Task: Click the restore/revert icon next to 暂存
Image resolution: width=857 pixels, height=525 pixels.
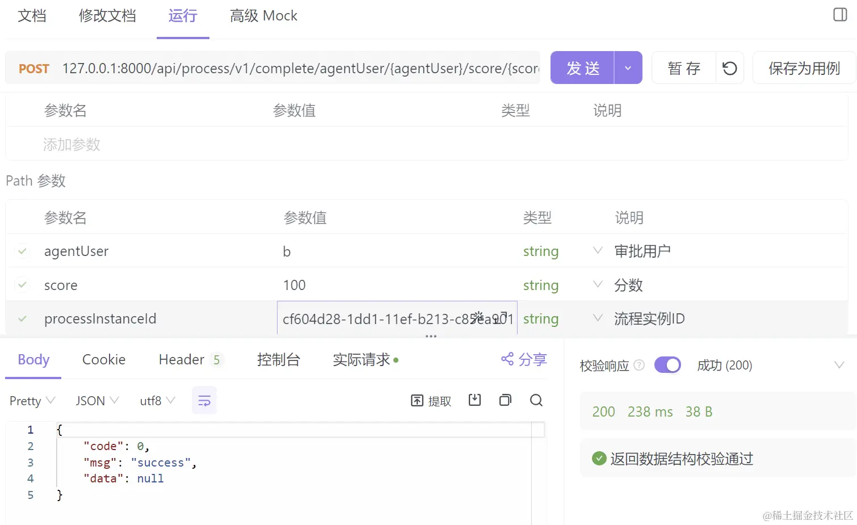Action: coord(730,68)
